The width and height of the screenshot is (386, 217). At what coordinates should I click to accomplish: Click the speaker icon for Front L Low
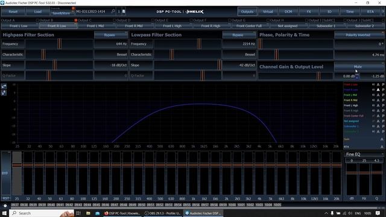pyautogui.click(x=373, y=84)
